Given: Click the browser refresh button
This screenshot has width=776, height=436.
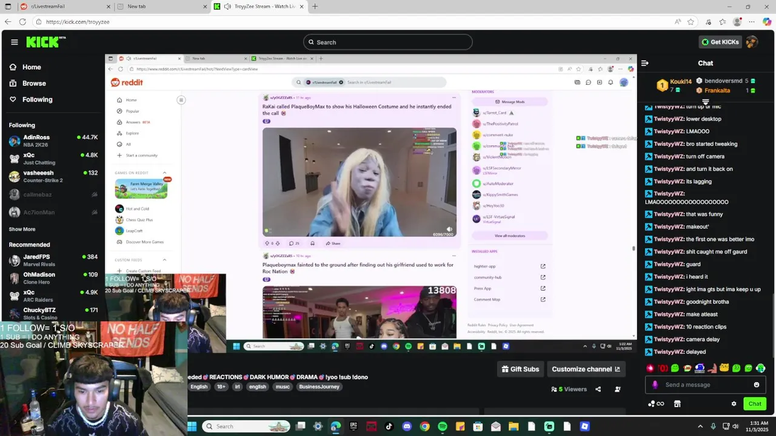Looking at the screenshot, I should tap(22, 22).
